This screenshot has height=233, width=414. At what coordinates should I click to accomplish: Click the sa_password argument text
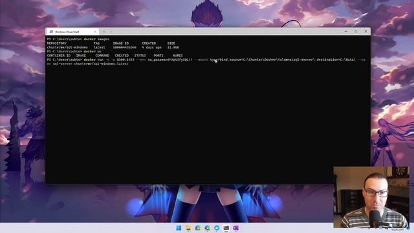[170, 60]
